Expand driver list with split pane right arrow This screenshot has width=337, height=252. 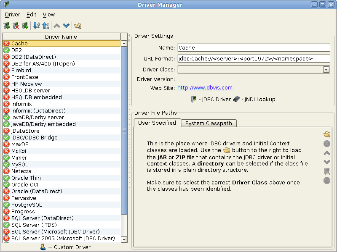129,40
